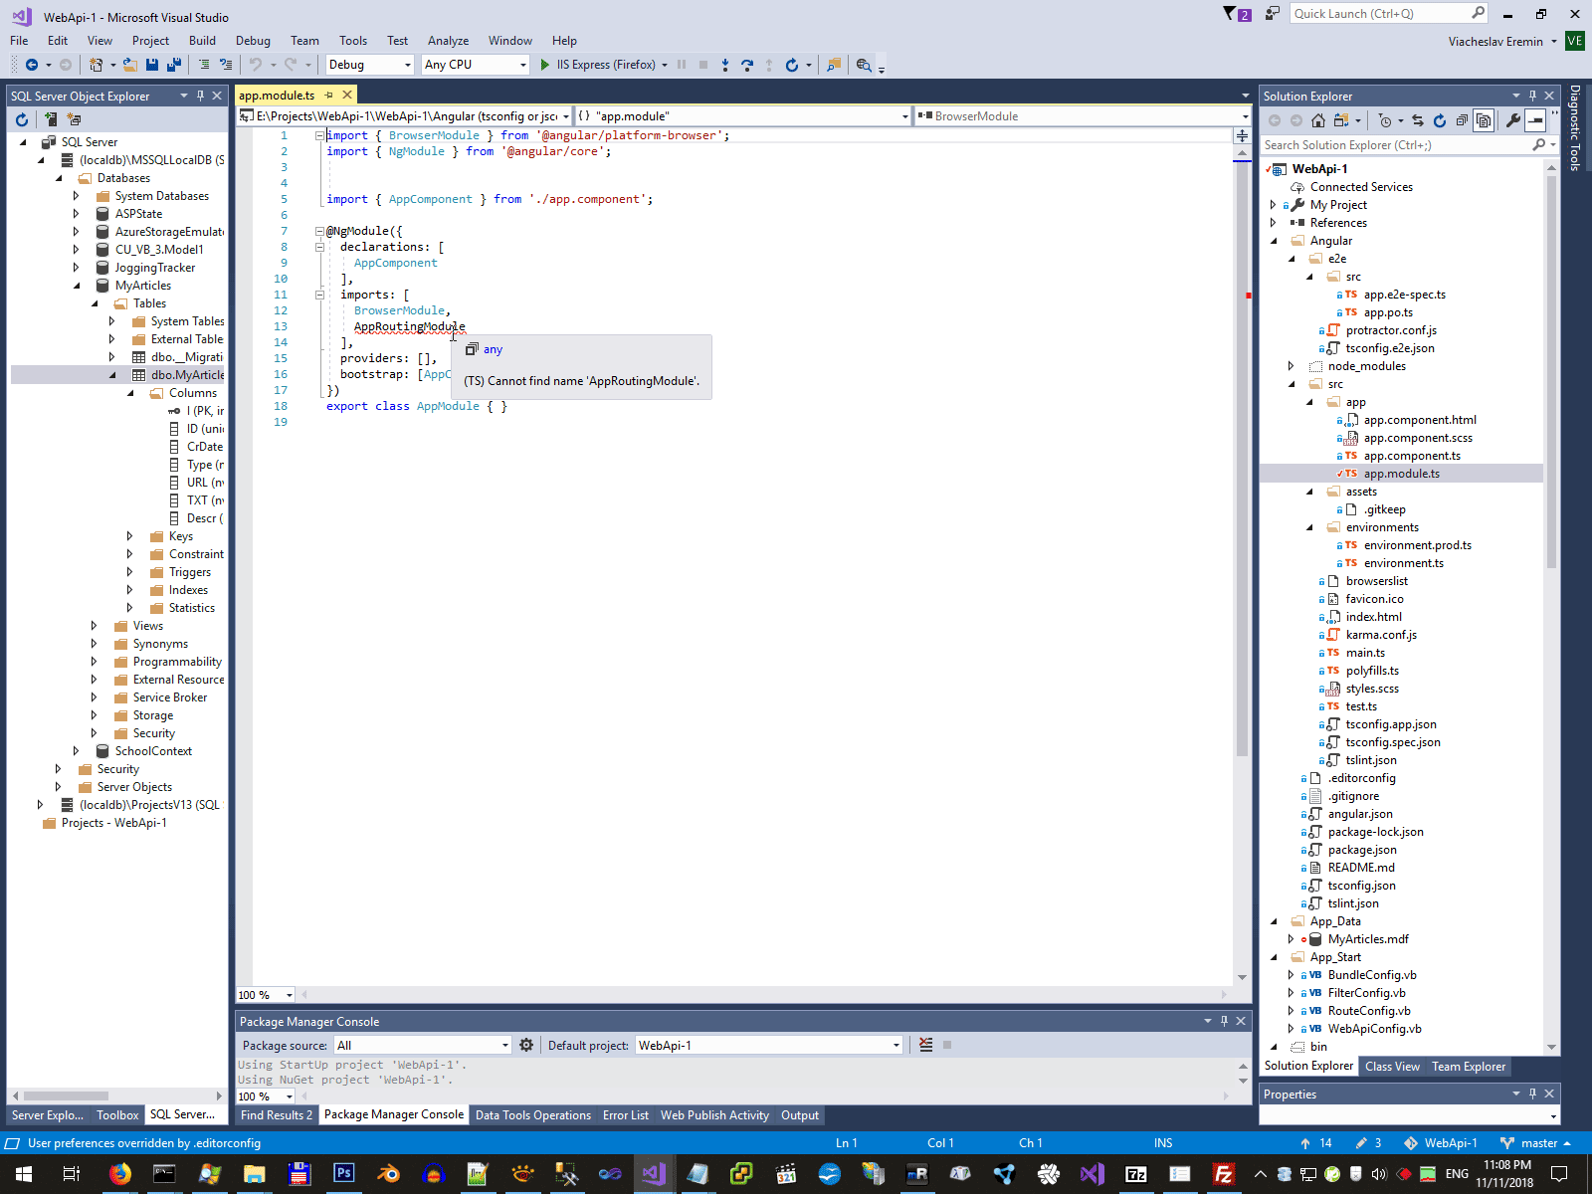The height and width of the screenshot is (1194, 1592).
Task: Toggle Show All Files in Solution Explorer
Action: pos(1484,120)
